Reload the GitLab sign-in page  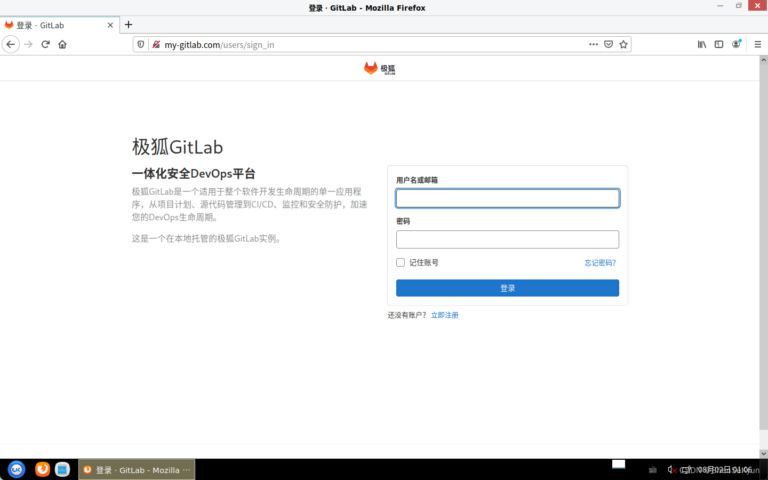pos(45,44)
